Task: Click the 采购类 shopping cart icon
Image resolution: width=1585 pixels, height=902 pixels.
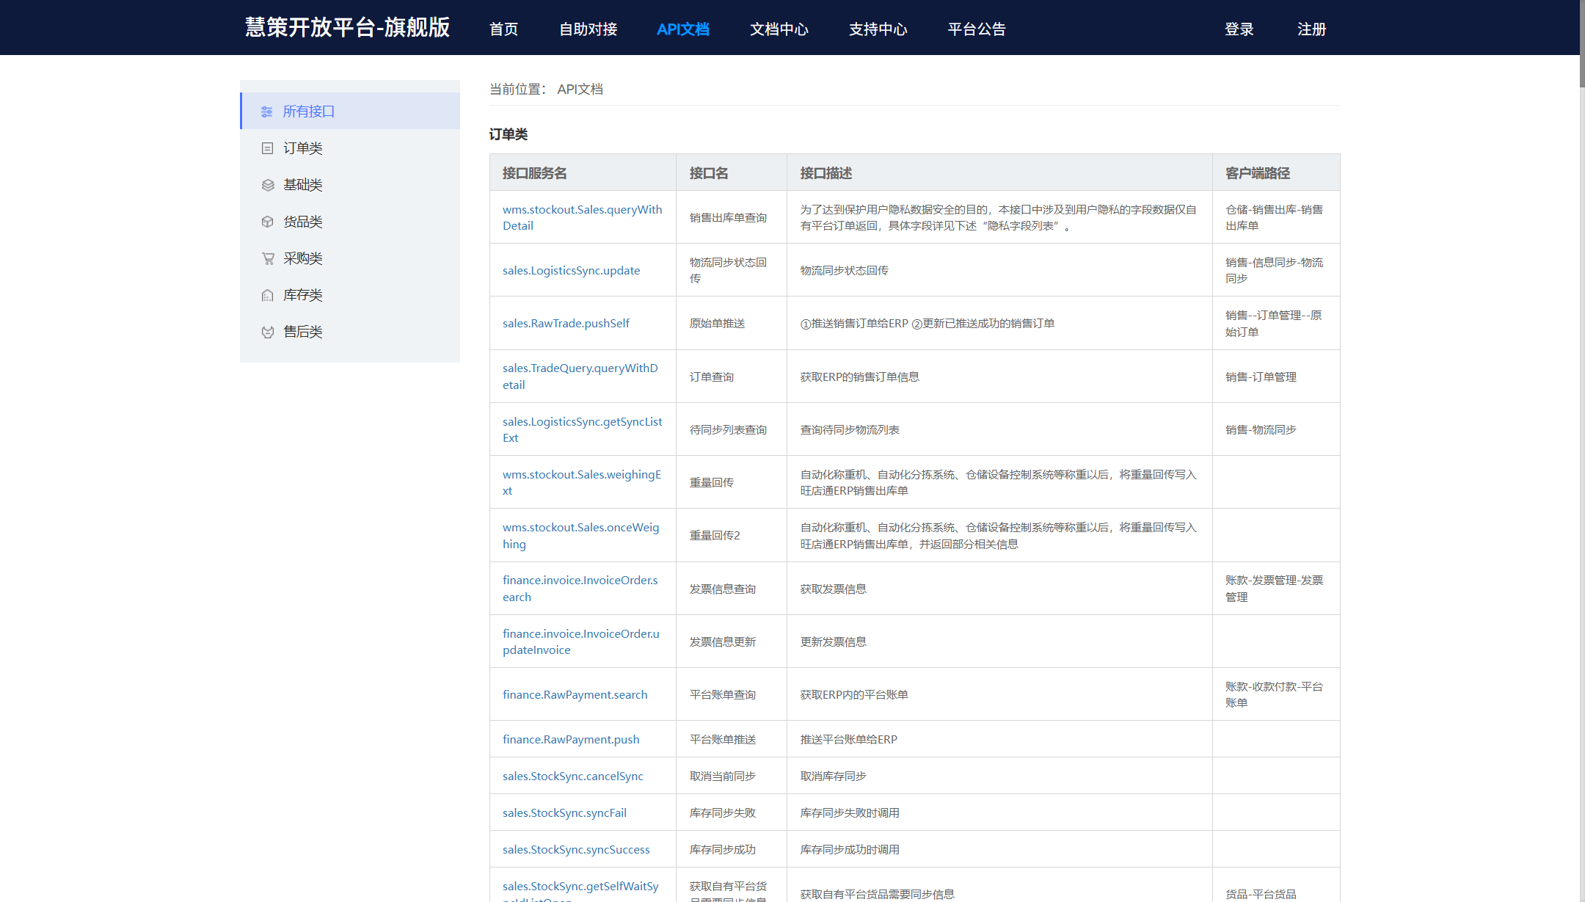Action: [267, 258]
